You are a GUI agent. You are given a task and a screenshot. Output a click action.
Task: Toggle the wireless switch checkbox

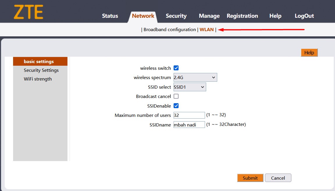[x=176, y=68]
